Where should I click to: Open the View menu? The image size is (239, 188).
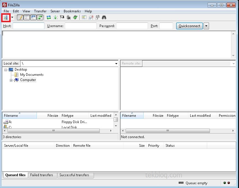(x=26, y=11)
